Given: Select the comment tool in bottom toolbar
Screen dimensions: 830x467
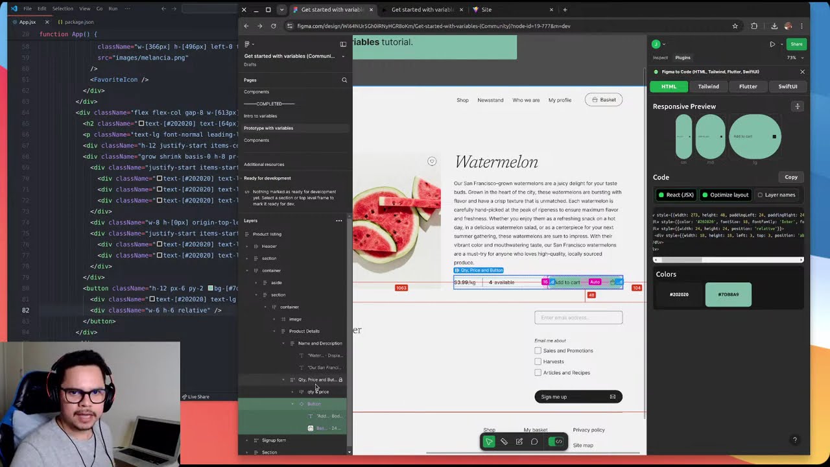Looking at the screenshot, I should tap(534, 442).
